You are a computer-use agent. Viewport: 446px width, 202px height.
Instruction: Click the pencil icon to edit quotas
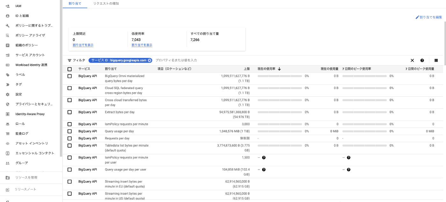(417, 17)
